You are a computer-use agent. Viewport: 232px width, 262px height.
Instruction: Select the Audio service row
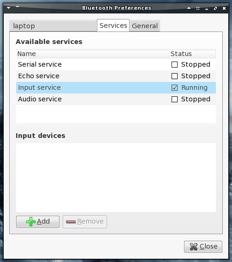pyautogui.click(x=116, y=99)
